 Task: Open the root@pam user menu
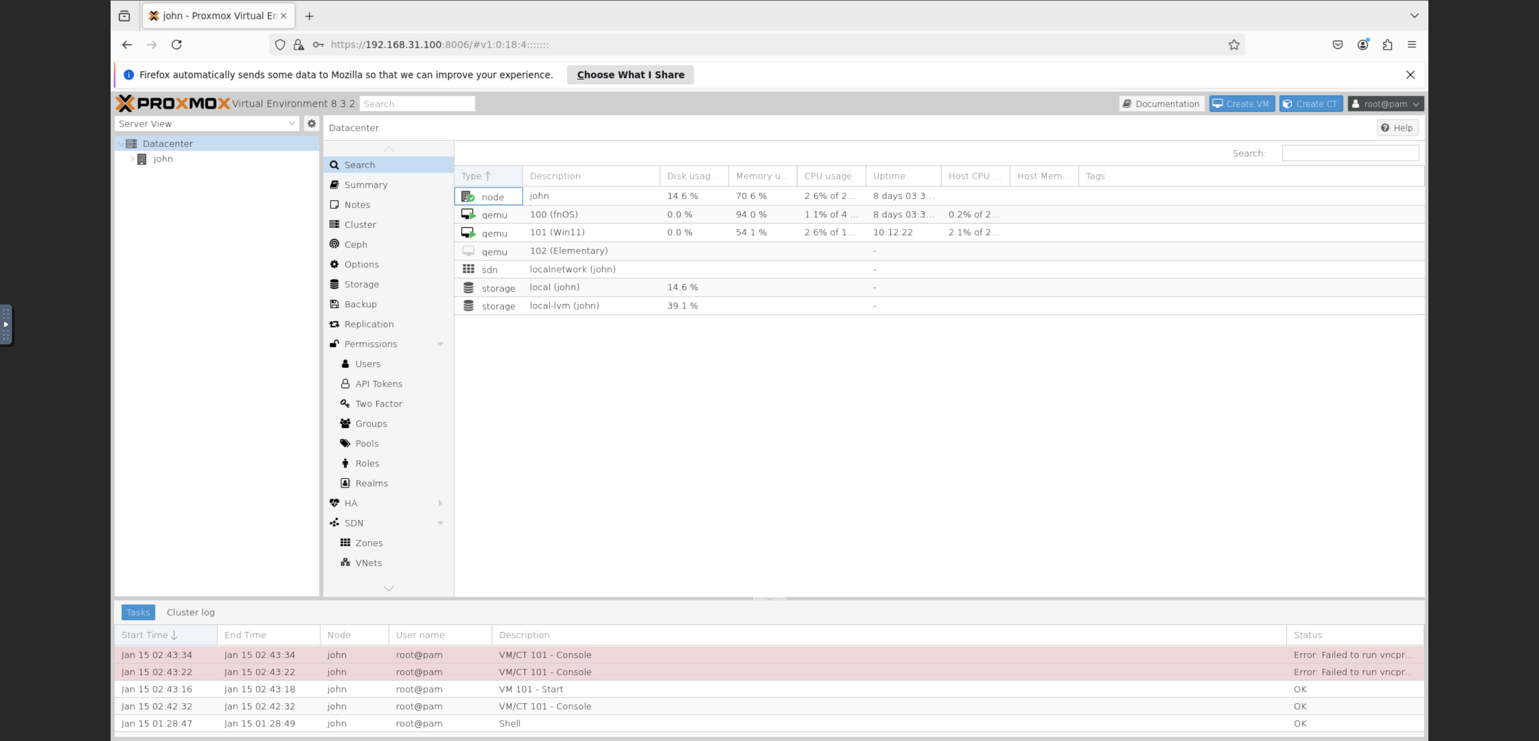coord(1386,104)
